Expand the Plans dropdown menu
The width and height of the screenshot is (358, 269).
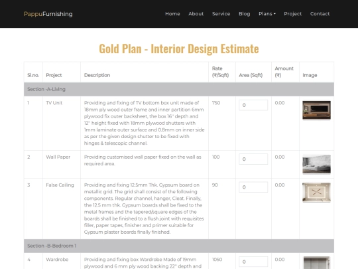click(267, 14)
